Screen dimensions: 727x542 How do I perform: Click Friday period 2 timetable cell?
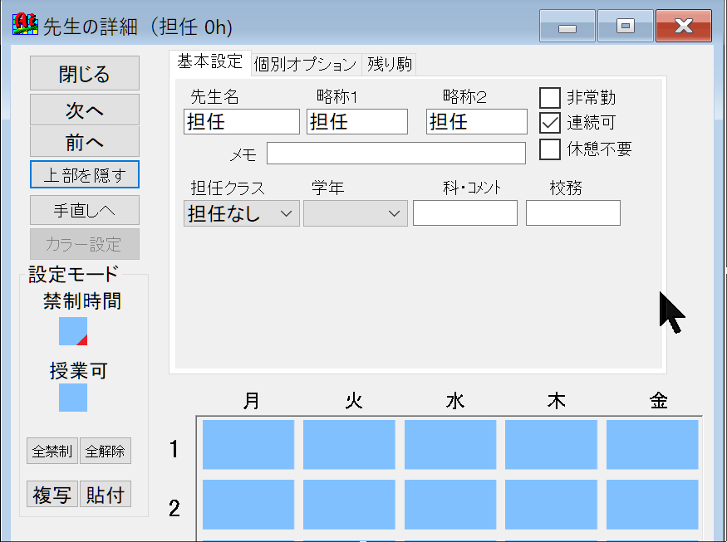pyautogui.click(x=652, y=505)
